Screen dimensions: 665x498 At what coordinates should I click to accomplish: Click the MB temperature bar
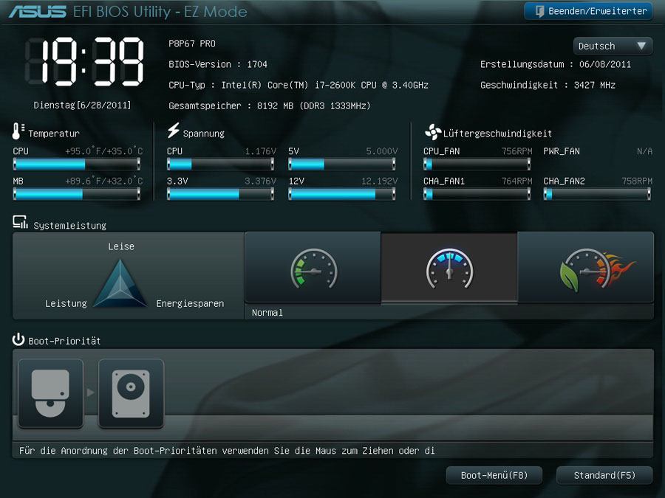pos(77,194)
